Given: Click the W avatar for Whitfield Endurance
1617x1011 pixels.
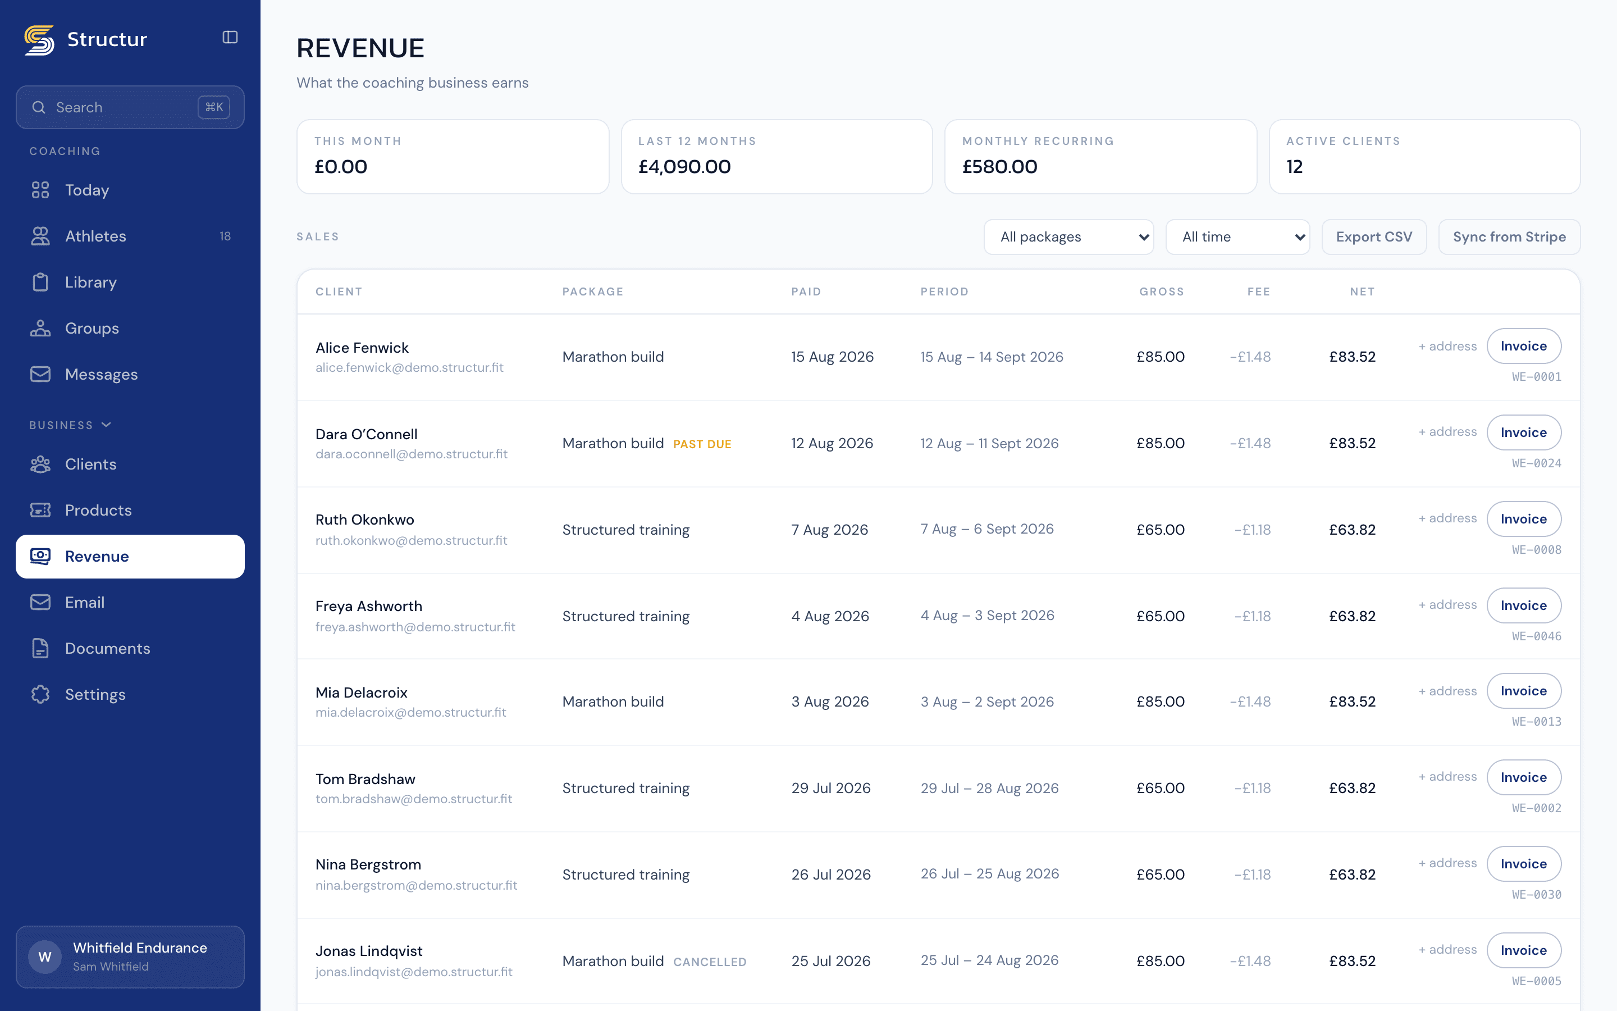Looking at the screenshot, I should [x=45, y=957].
